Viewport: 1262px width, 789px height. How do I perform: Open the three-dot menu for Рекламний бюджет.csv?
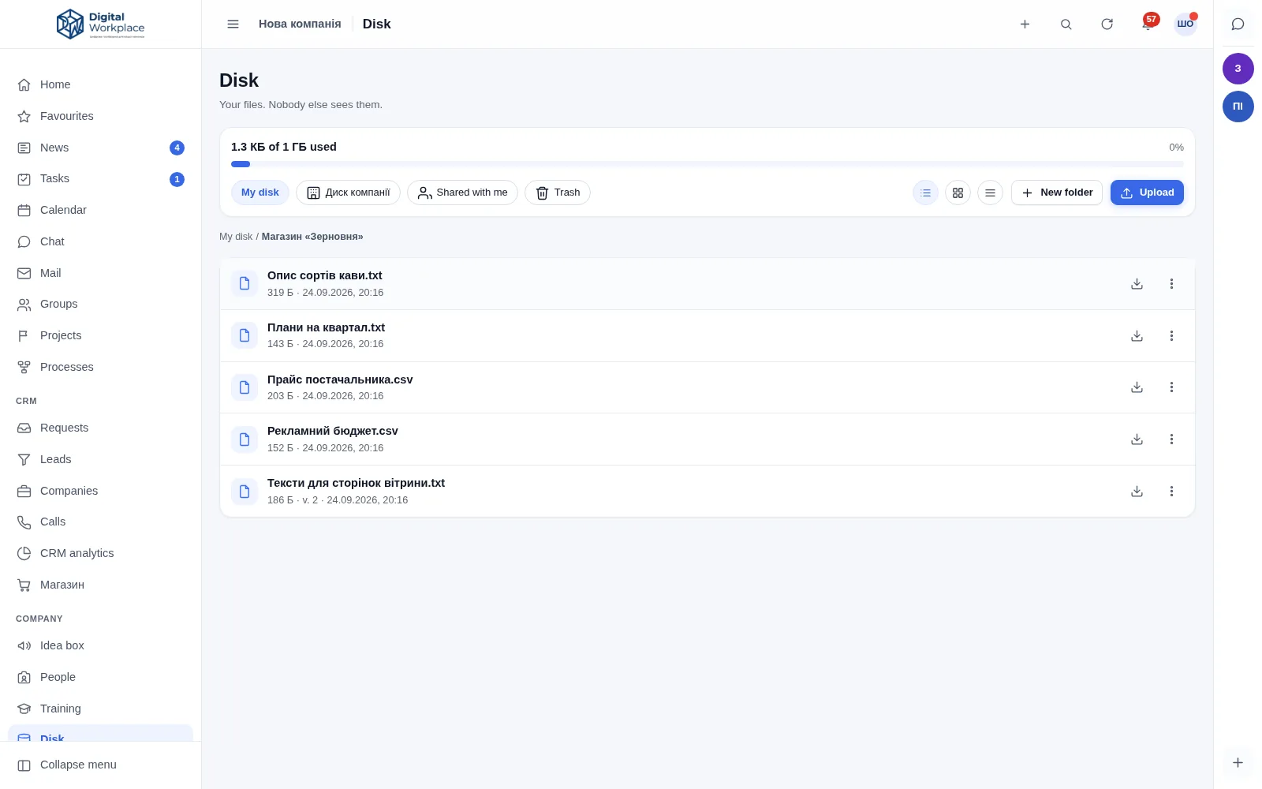click(1171, 439)
